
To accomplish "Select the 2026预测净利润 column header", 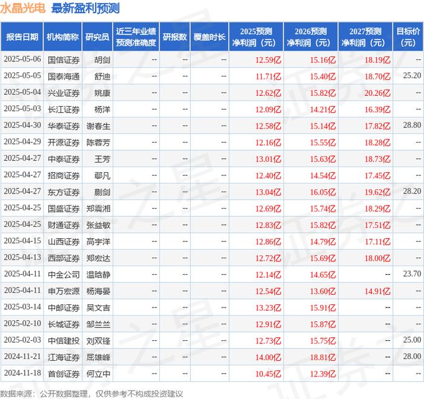I will [311, 37].
